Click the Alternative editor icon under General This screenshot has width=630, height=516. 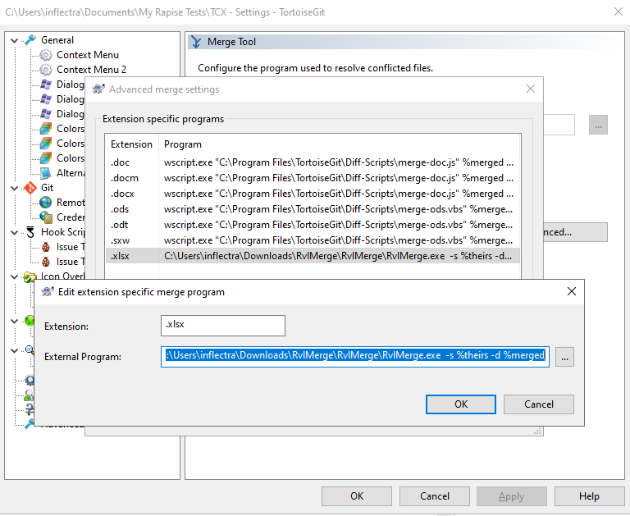[x=46, y=173]
